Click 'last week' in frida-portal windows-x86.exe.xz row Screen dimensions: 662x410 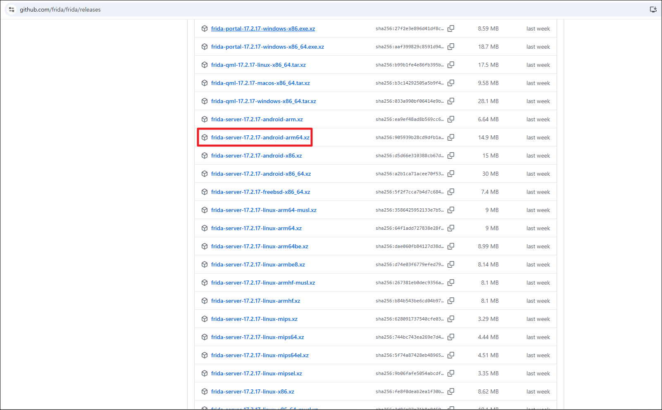click(x=538, y=28)
